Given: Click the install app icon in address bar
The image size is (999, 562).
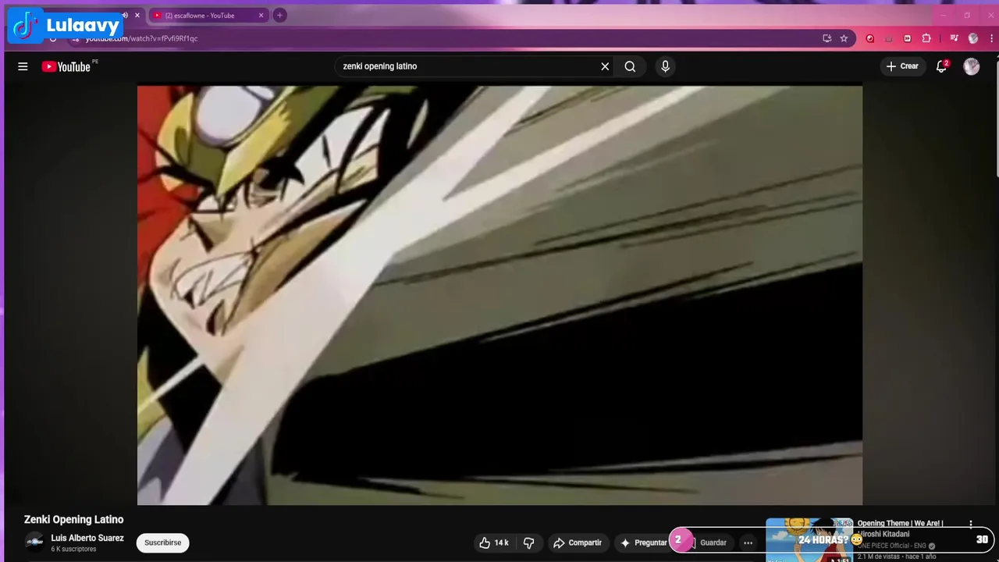Looking at the screenshot, I should click(x=827, y=38).
